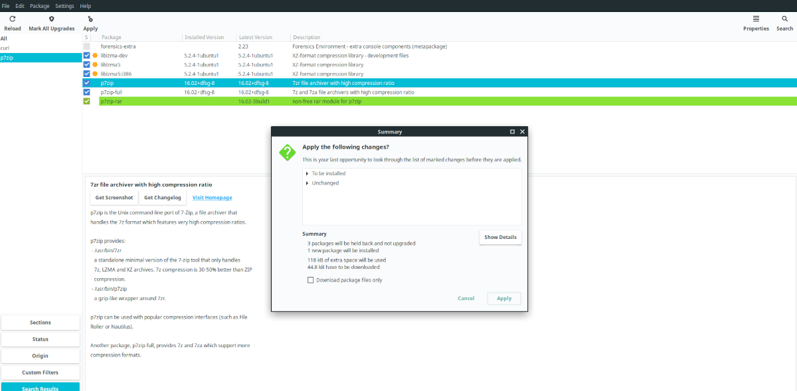Open the Package menu
The height and width of the screenshot is (391, 797).
[x=40, y=5]
